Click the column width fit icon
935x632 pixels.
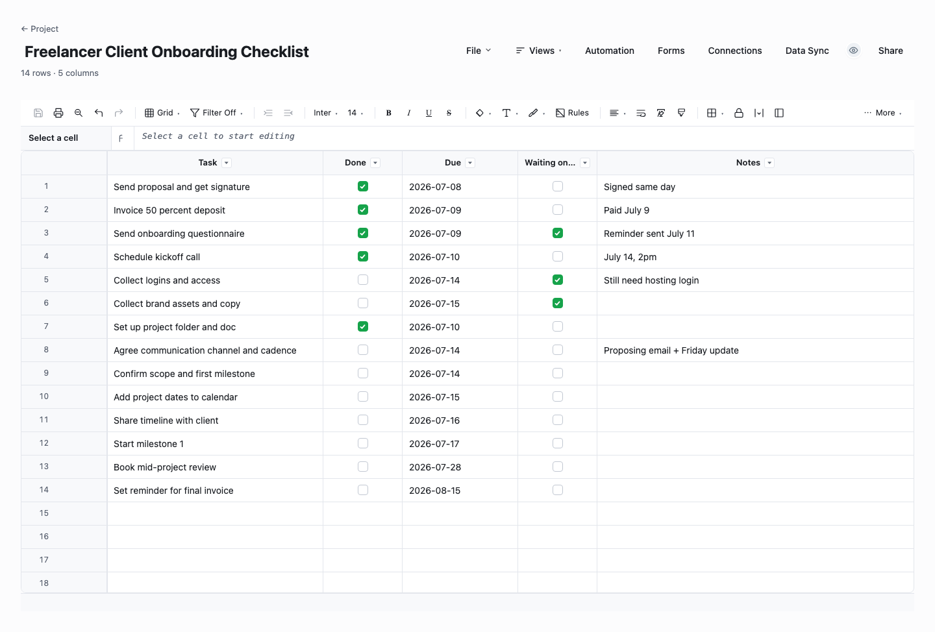point(759,113)
